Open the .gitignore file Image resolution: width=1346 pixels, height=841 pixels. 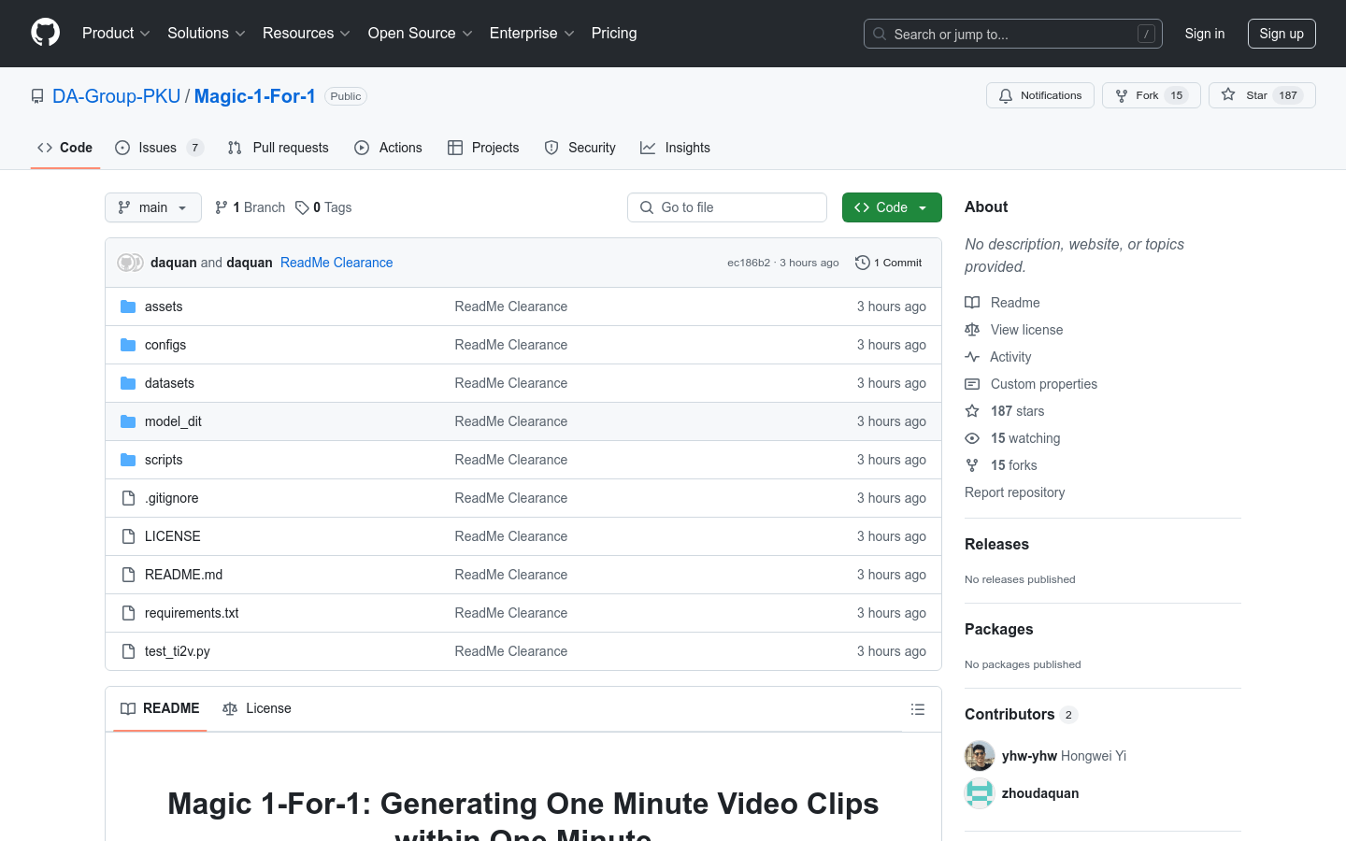pyautogui.click(x=172, y=498)
